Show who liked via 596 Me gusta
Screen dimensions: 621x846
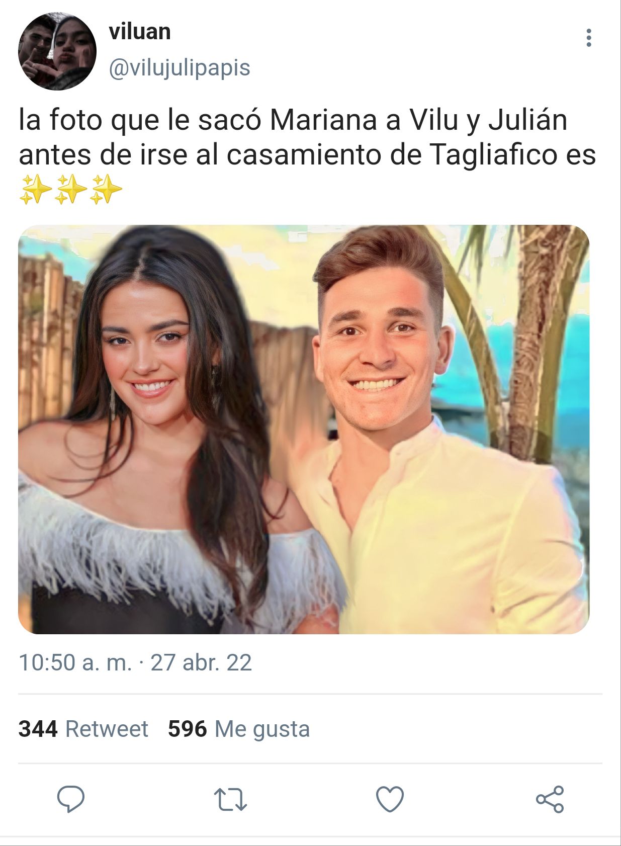(239, 729)
